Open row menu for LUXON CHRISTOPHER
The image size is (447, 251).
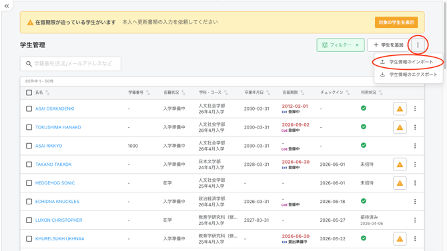[415, 220]
